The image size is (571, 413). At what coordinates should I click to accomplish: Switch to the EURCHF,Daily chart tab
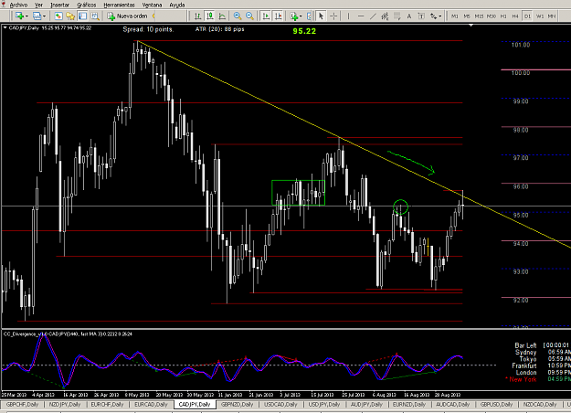pyautogui.click(x=108, y=404)
